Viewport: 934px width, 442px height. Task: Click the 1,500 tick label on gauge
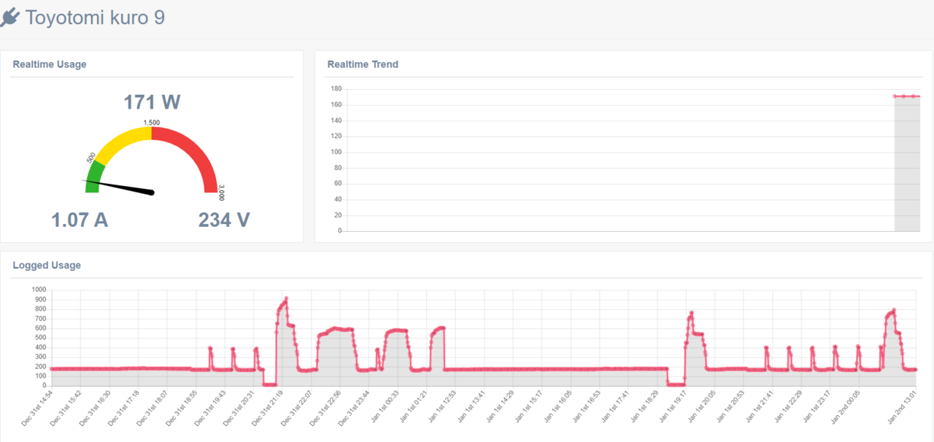coord(152,123)
